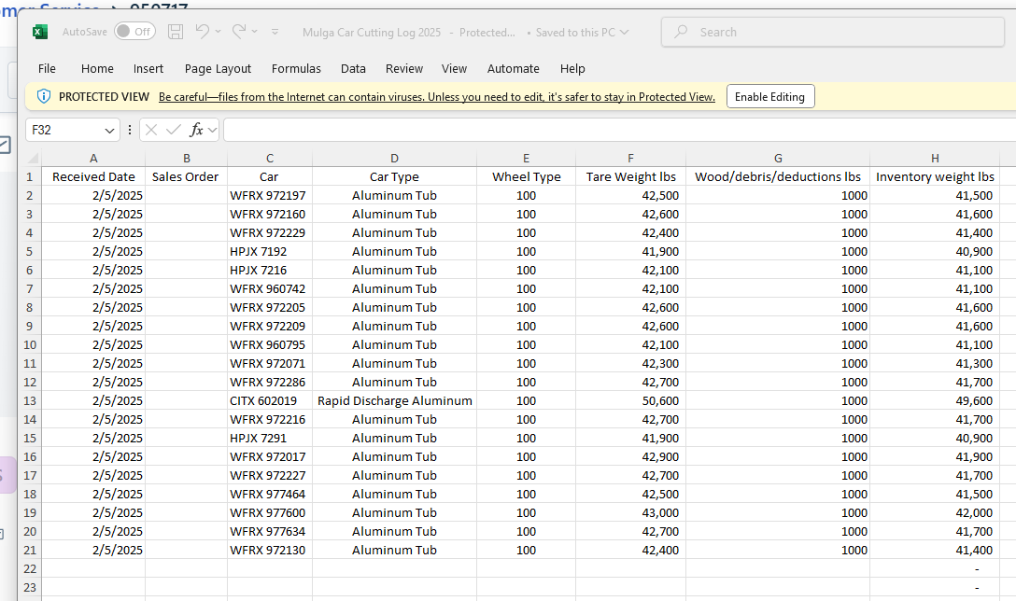The width and height of the screenshot is (1016, 601).
Task: Select the inventory weight cell '42,000'
Action: click(935, 513)
